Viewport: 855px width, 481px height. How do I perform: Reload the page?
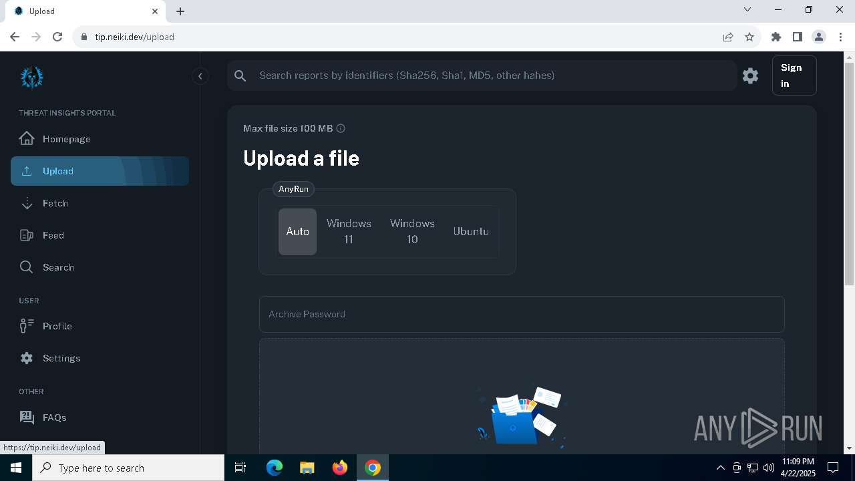57,37
